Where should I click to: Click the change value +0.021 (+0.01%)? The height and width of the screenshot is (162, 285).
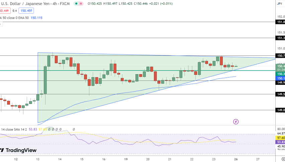point(161,4)
